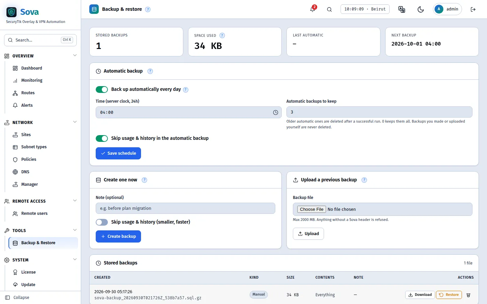Click the Upload button
The height and width of the screenshot is (304, 487).
tap(308, 234)
